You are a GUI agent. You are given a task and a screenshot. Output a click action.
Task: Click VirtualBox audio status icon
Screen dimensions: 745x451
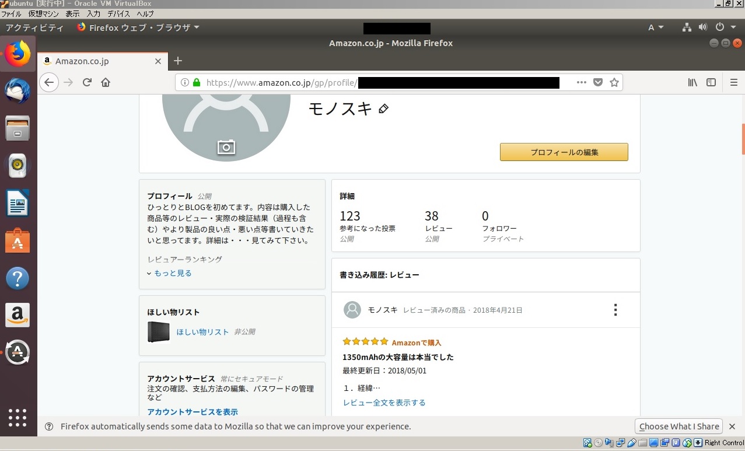pos(609,443)
